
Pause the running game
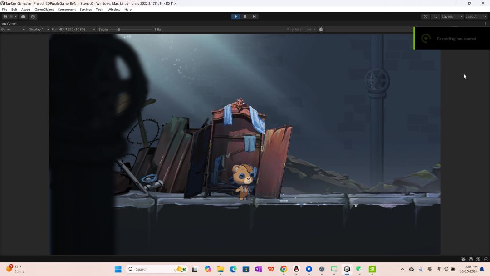[245, 16]
